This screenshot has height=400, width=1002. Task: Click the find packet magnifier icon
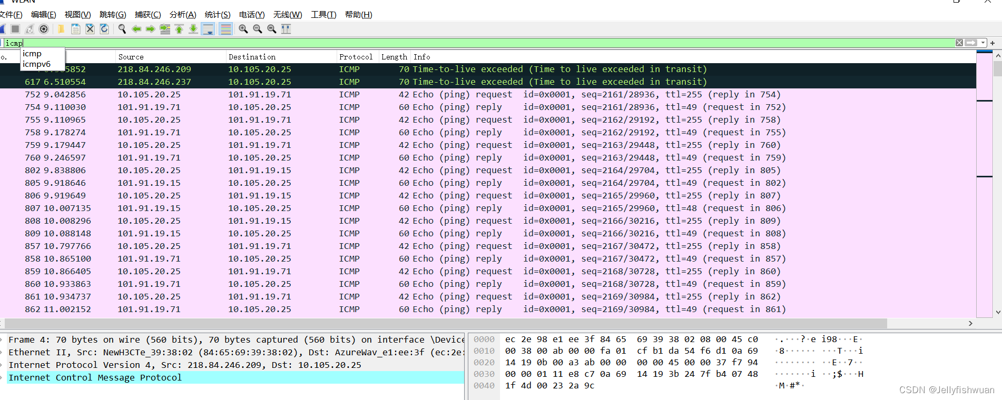[x=122, y=29]
